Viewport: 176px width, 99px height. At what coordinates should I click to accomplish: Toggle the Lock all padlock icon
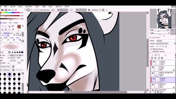click(x=166, y=46)
